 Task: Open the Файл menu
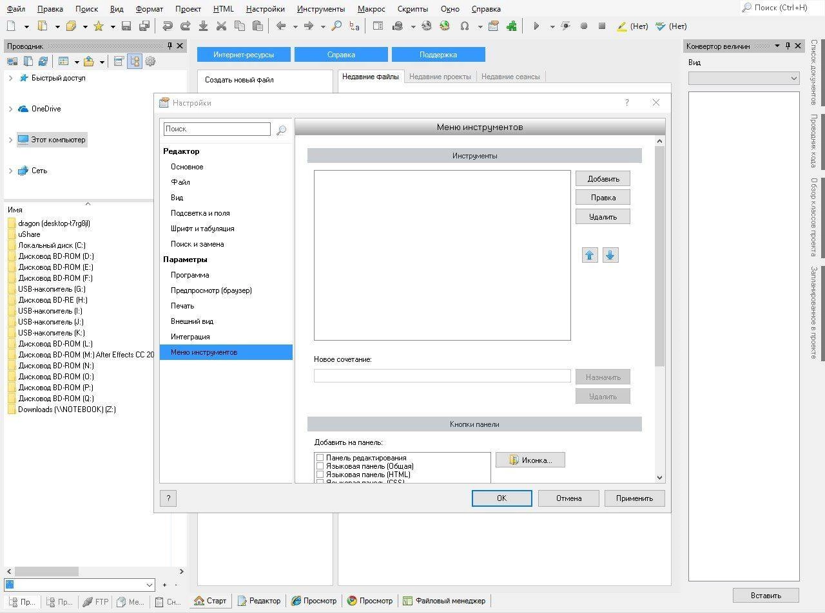(16, 9)
